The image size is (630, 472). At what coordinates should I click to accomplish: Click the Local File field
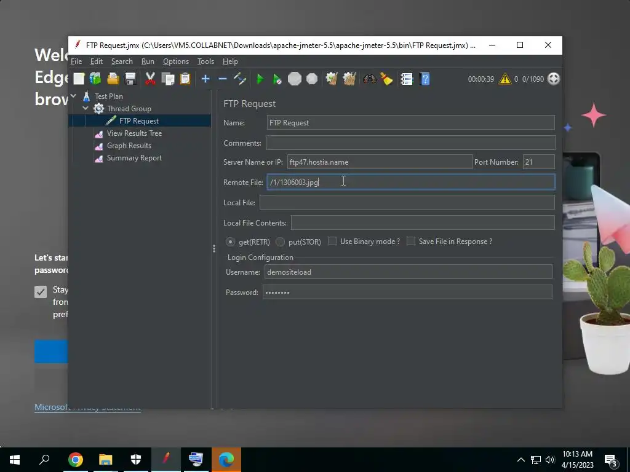click(407, 202)
